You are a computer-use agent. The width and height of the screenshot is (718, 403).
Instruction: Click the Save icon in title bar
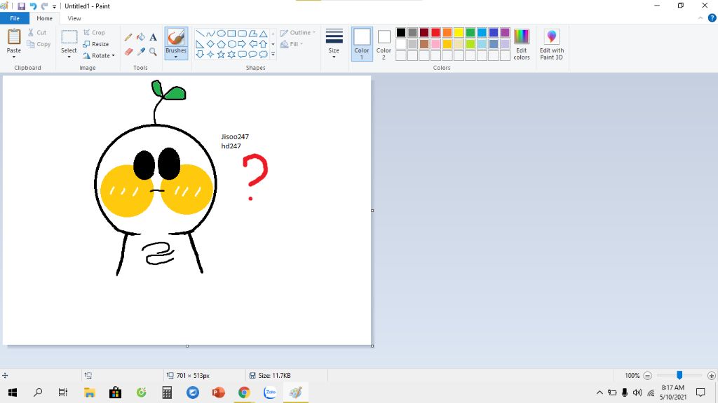click(x=21, y=6)
